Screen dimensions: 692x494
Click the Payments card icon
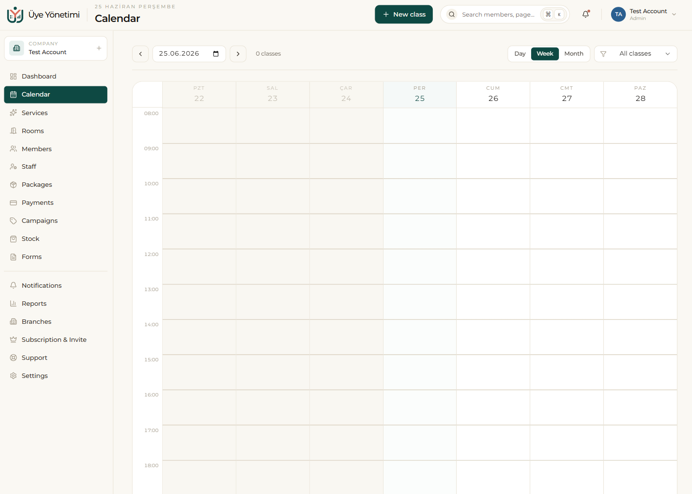point(13,203)
